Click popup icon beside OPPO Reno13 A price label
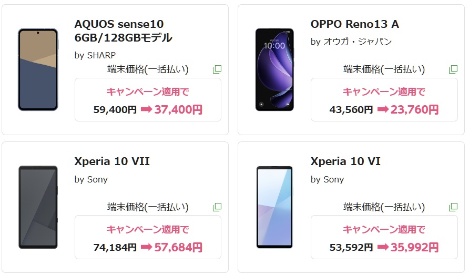Image resolution: width=469 pixels, height=275 pixels. click(x=453, y=69)
